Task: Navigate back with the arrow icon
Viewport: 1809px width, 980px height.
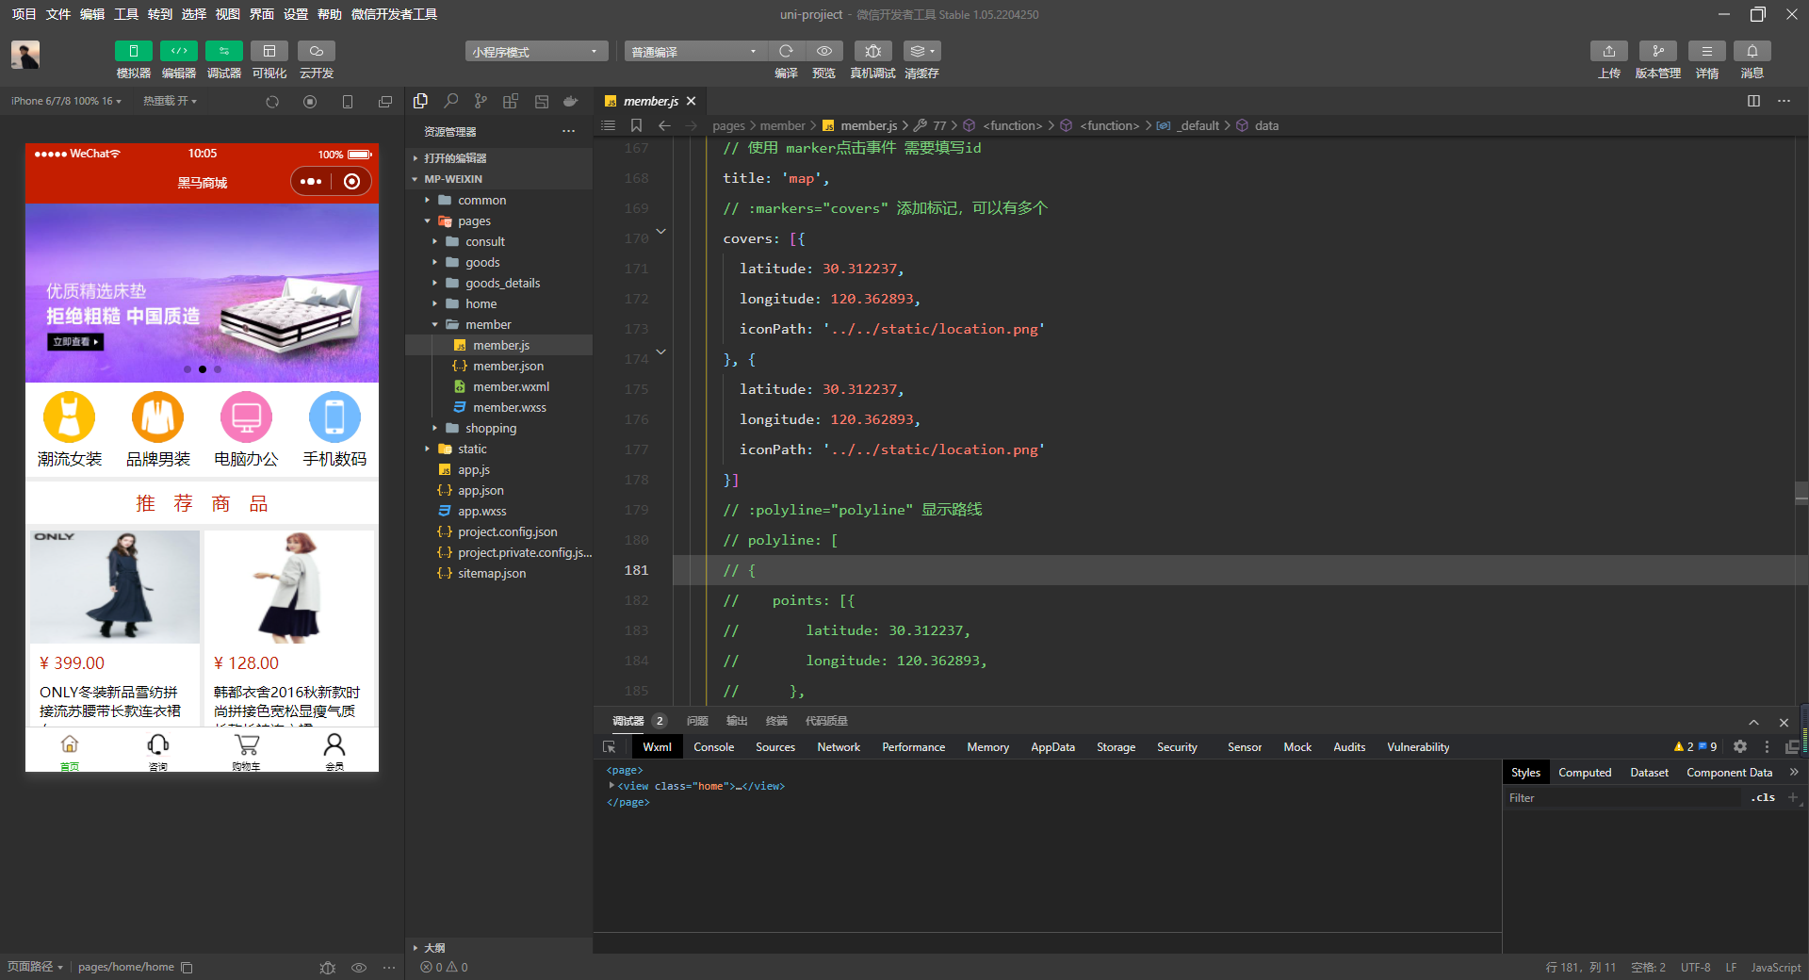Action: pos(664,125)
